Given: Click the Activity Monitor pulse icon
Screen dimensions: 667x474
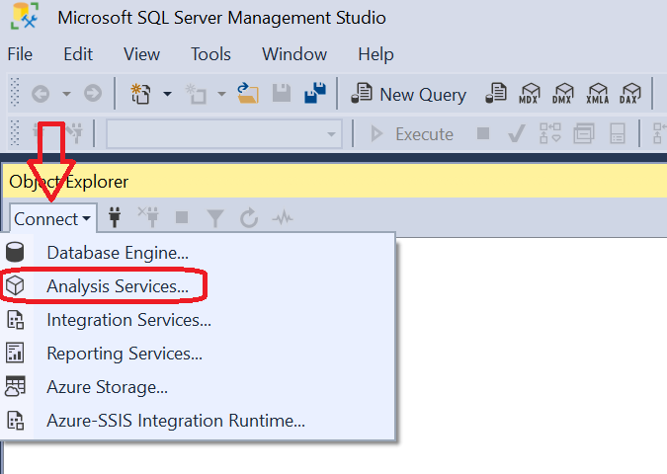Looking at the screenshot, I should tap(283, 218).
